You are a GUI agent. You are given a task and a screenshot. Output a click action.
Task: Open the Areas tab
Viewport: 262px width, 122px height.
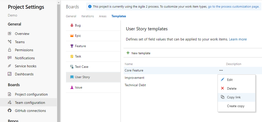103,16
